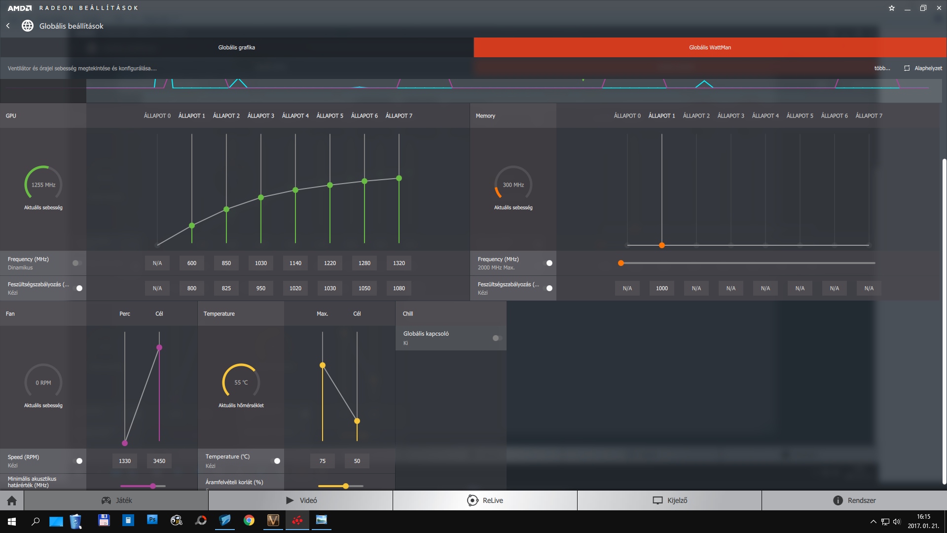This screenshot has height=533, width=947.
Task: Open Calculator app in taskbar
Action: (128, 520)
